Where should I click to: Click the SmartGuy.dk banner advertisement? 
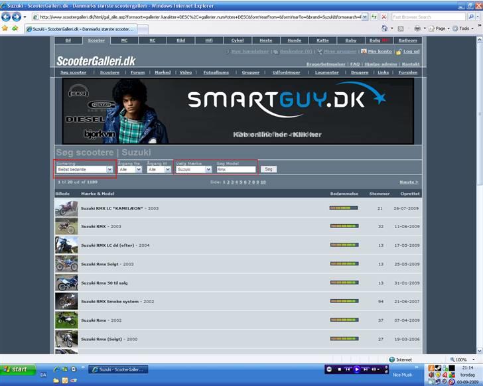[238, 111]
